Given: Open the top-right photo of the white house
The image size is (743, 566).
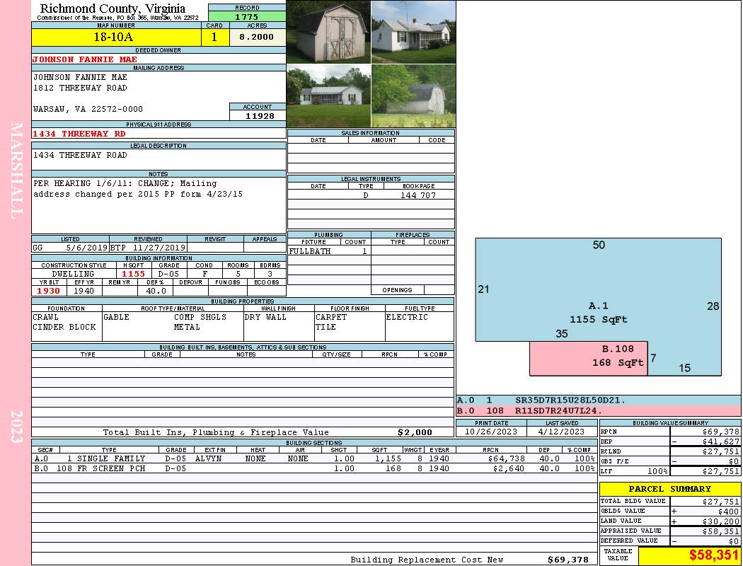Looking at the screenshot, I should [413, 32].
